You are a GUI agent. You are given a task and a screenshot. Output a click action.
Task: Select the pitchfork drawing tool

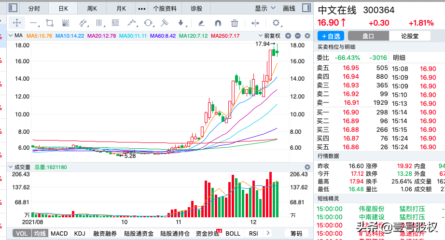click(165, 23)
